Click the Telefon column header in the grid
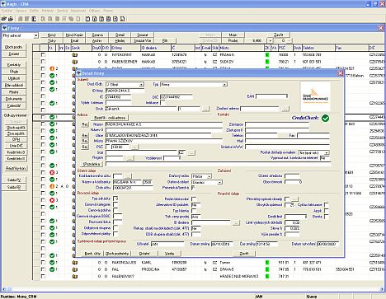The height and width of the screenshot is (299, 386). (x=318, y=48)
